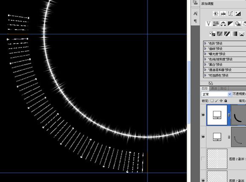Add a Levels adjustment layer
The height and width of the screenshot is (182, 246).
(223, 14)
